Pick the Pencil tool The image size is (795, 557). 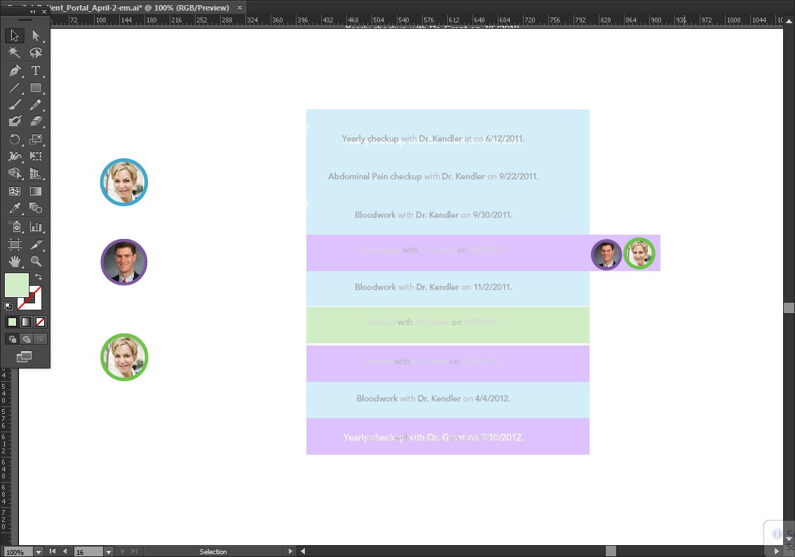36,104
